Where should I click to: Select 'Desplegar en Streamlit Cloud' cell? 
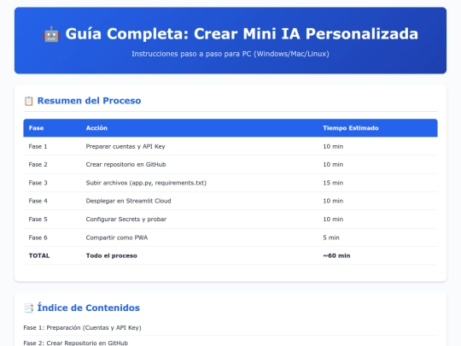(128, 201)
